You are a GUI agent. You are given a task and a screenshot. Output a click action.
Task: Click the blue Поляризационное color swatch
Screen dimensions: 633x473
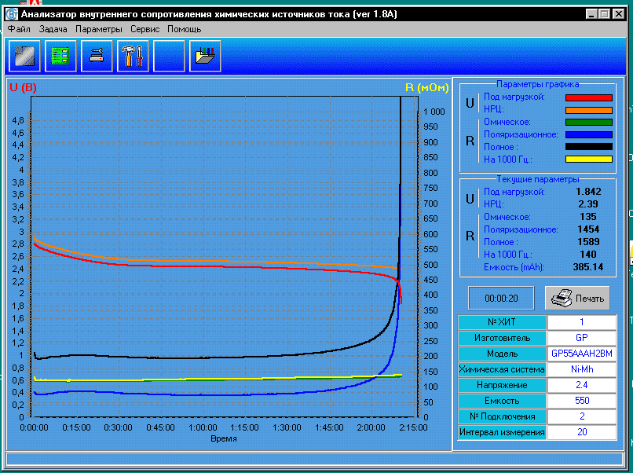pyautogui.click(x=589, y=135)
